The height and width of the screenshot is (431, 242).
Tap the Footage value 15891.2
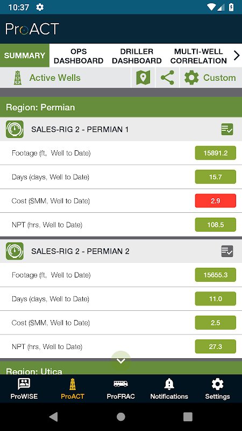(216, 153)
